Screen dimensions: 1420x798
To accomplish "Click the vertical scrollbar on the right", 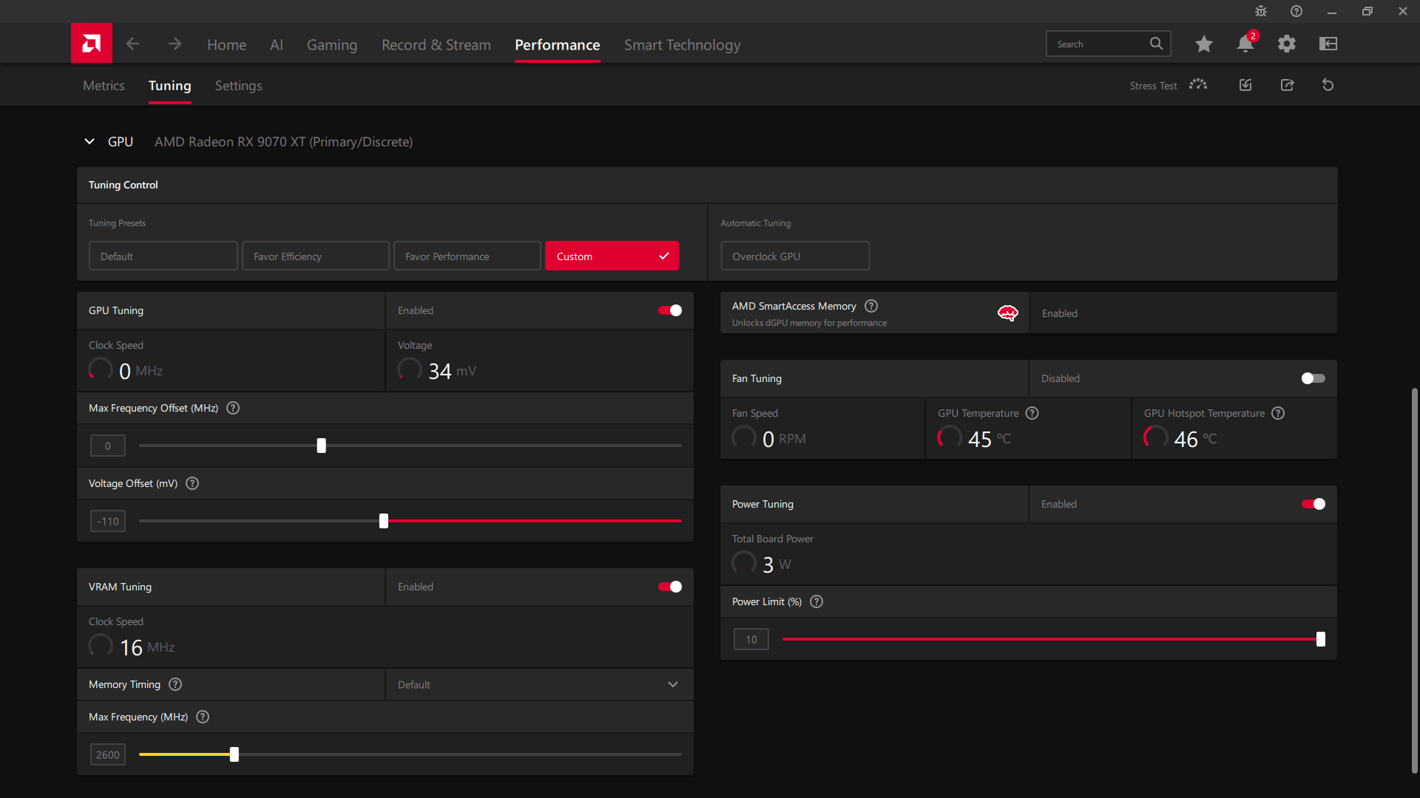I will tap(1414, 580).
